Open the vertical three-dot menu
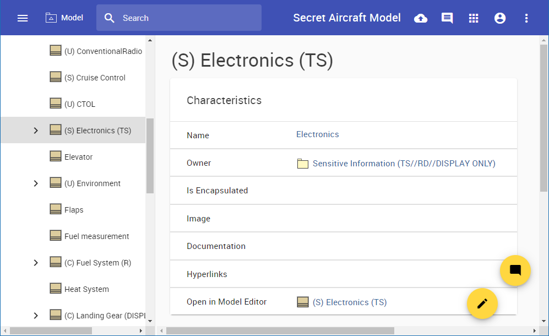This screenshot has height=336, width=549. click(x=526, y=18)
